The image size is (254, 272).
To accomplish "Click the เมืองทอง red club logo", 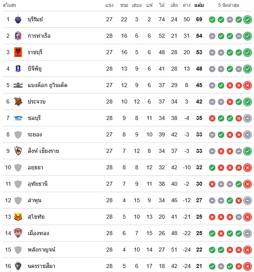I will 18,233.
